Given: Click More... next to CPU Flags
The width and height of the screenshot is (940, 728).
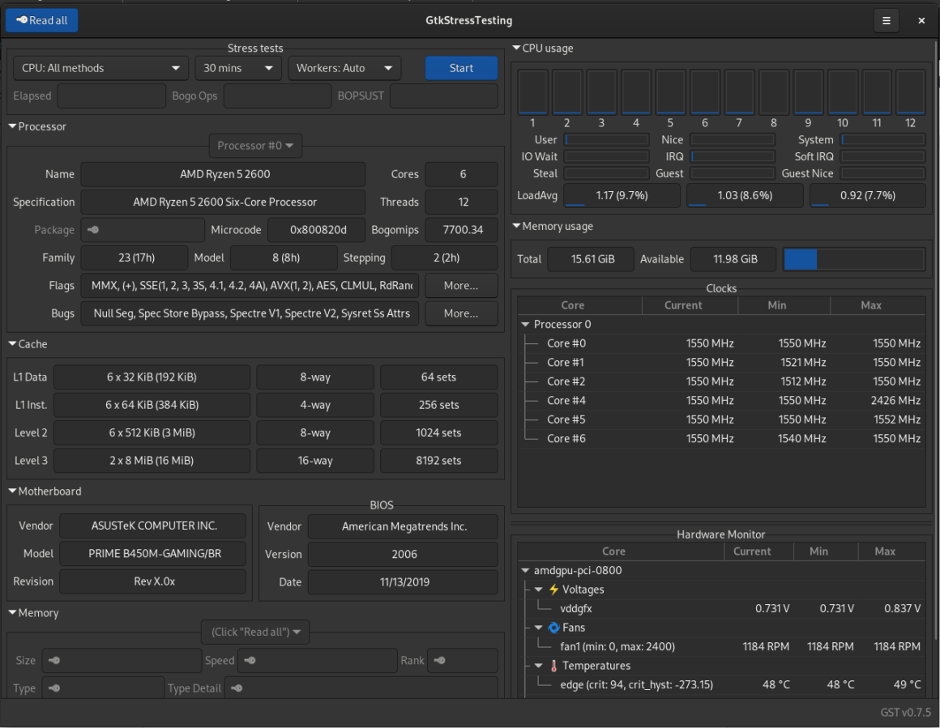Looking at the screenshot, I should click(461, 285).
